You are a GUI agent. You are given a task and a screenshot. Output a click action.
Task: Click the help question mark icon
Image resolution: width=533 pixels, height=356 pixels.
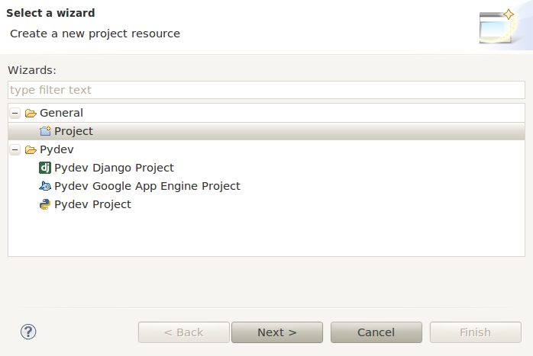pyautogui.click(x=28, y=332)
